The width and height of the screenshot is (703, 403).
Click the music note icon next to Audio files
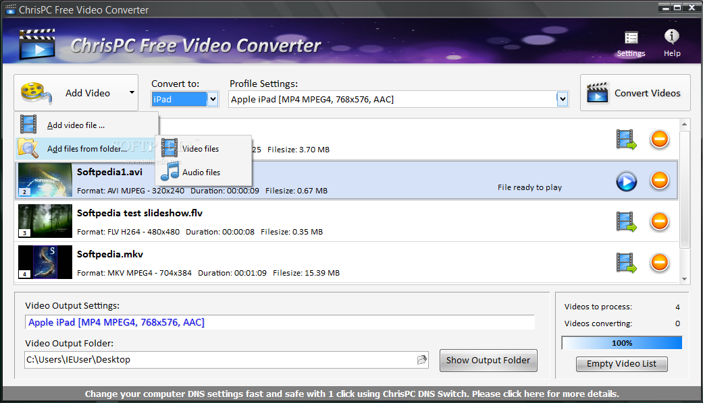pos(170,171)
